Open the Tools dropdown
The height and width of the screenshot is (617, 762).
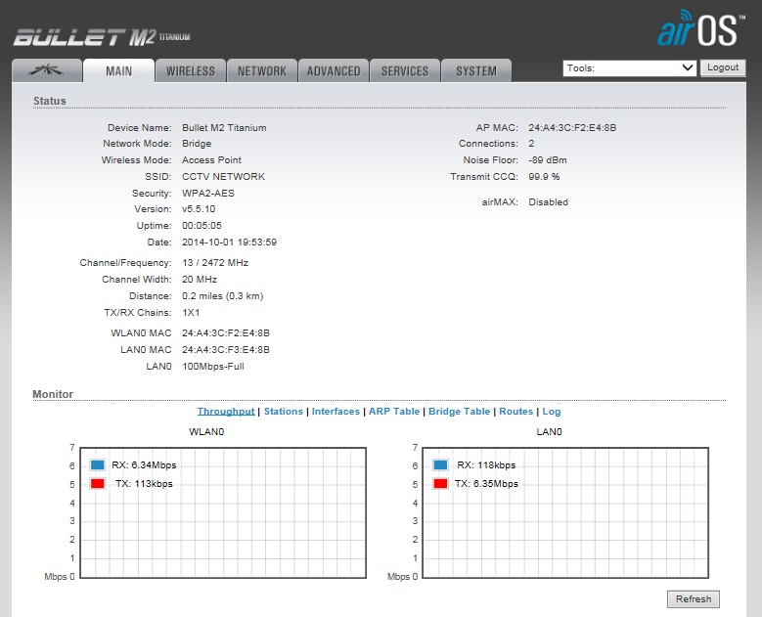pyautogui.click(x=630, y=68)
